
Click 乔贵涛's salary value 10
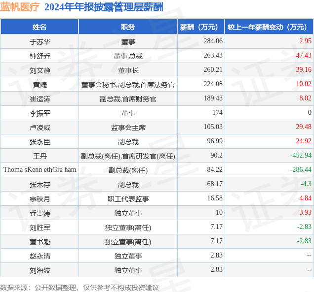pos(219,212)
